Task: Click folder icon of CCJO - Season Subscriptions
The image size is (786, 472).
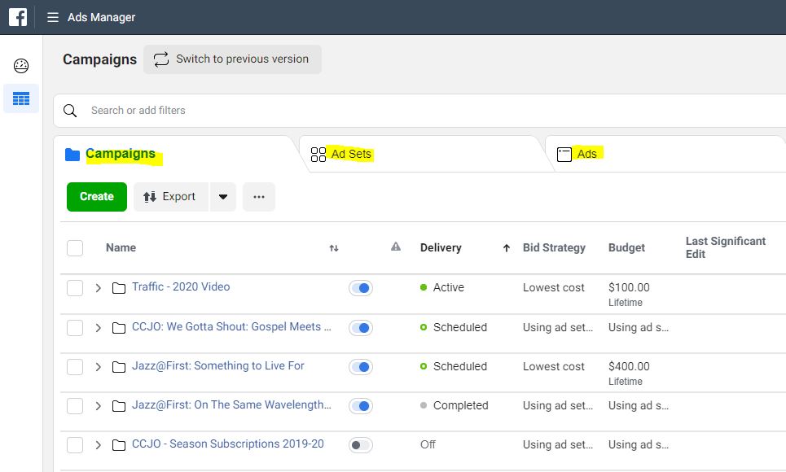Action: coord(119,445)
